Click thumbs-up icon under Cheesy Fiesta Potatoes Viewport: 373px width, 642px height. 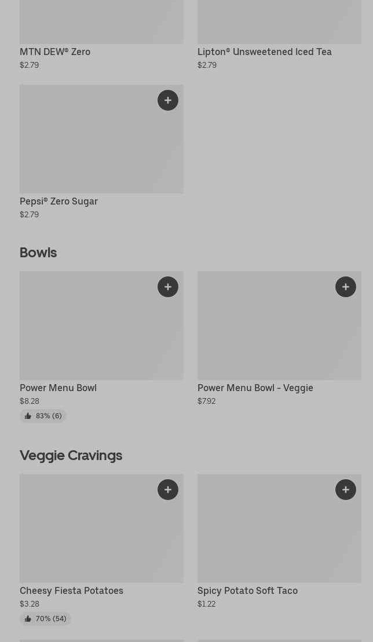click(28, 619)
